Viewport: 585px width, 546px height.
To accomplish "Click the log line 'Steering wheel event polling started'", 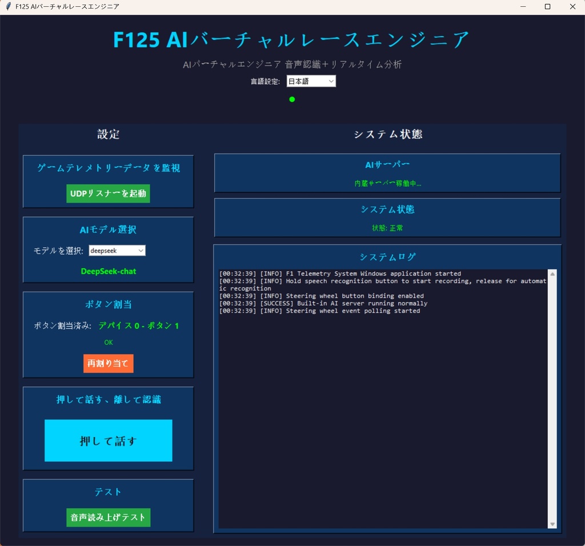I will [319, 311].
